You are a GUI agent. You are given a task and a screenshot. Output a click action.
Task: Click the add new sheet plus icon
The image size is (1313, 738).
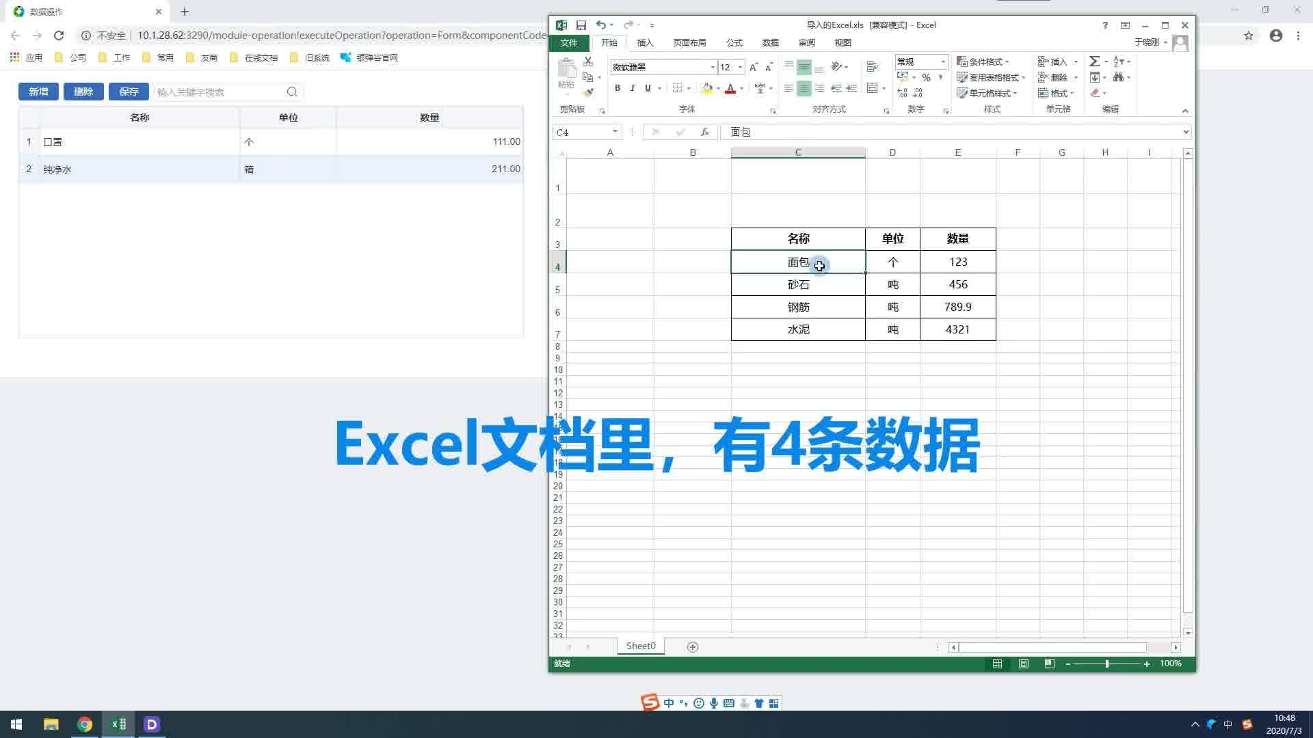point(692,646)
